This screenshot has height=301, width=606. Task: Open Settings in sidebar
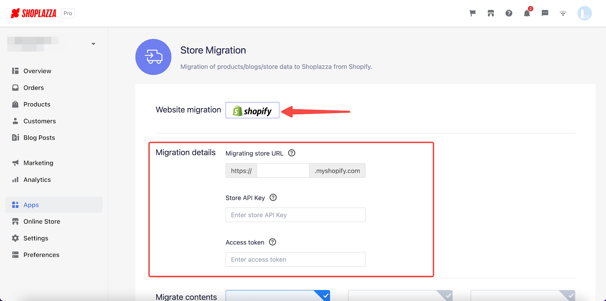coord(54,238)
